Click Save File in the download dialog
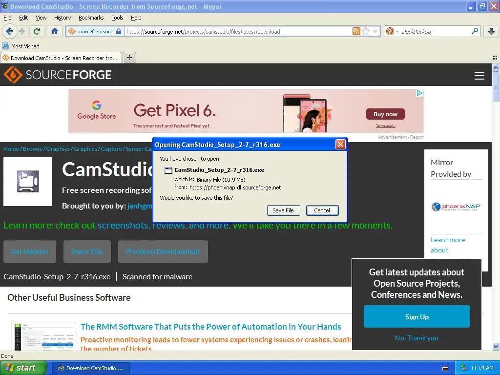 click(283, 210)
